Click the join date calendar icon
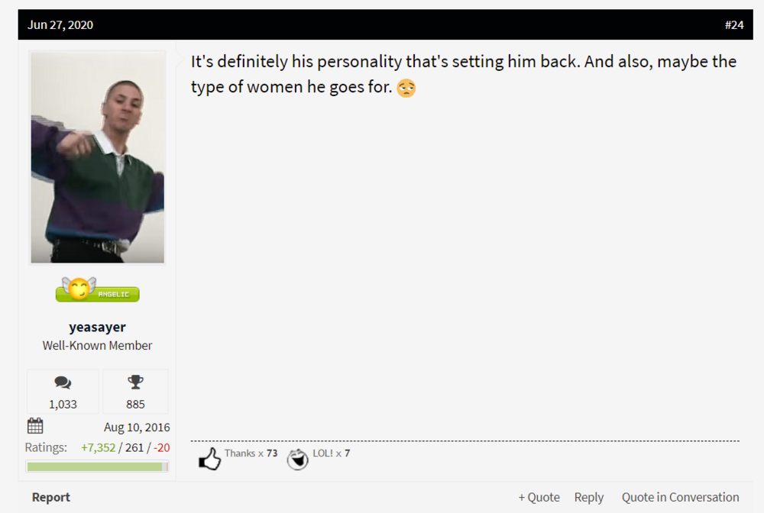Viewport: 764px width, 513px height. coord(35,426)
